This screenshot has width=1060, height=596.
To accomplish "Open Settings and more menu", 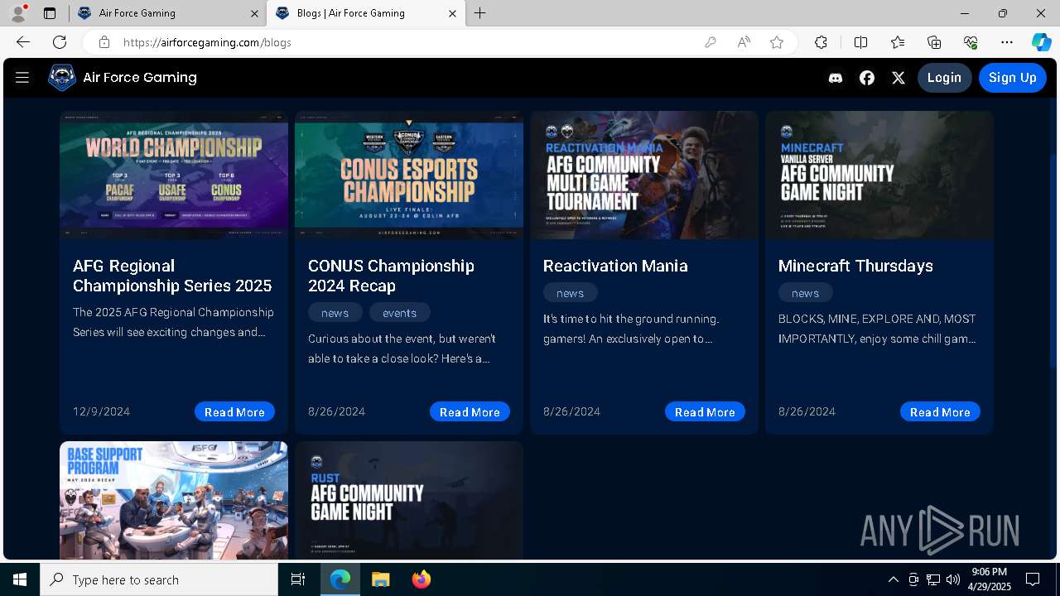I will point(1007,42).
